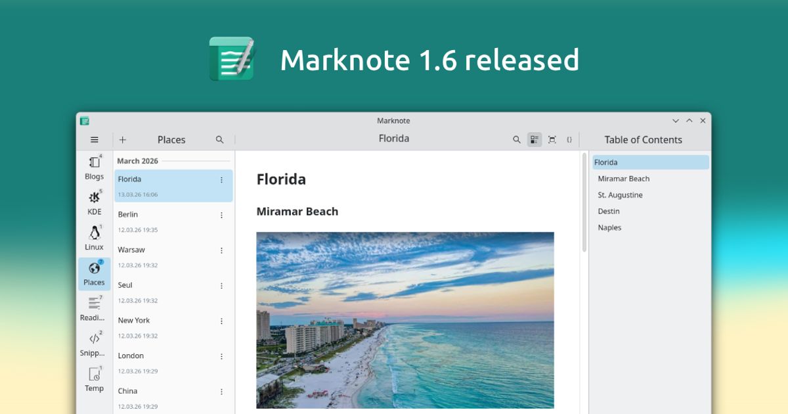Open options menu for Berlin note
This screenshot has width=788, height=414.
pyautogui.click(x=221, y=216)
